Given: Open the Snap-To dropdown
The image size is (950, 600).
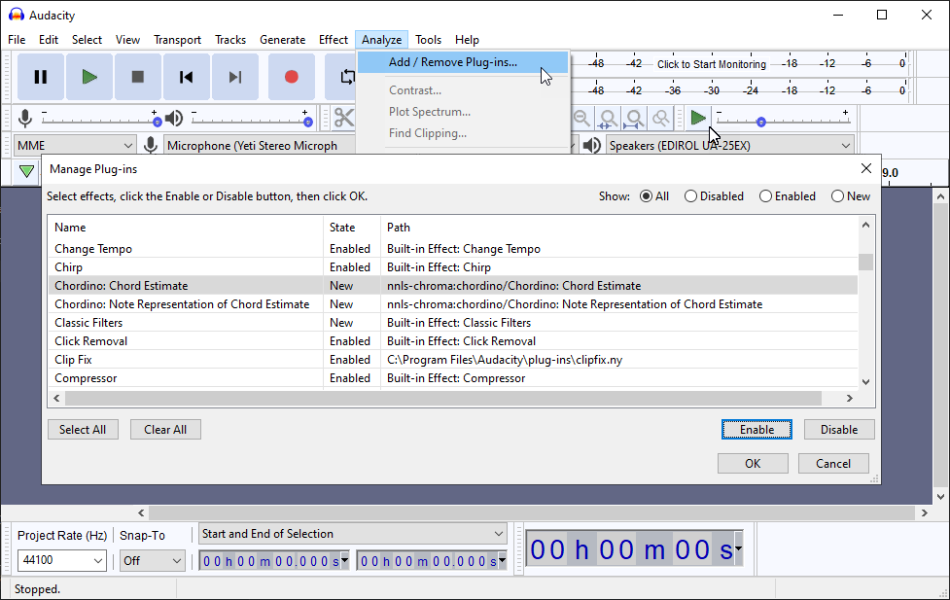Looking at the screenshot, I should coord(152,560).
